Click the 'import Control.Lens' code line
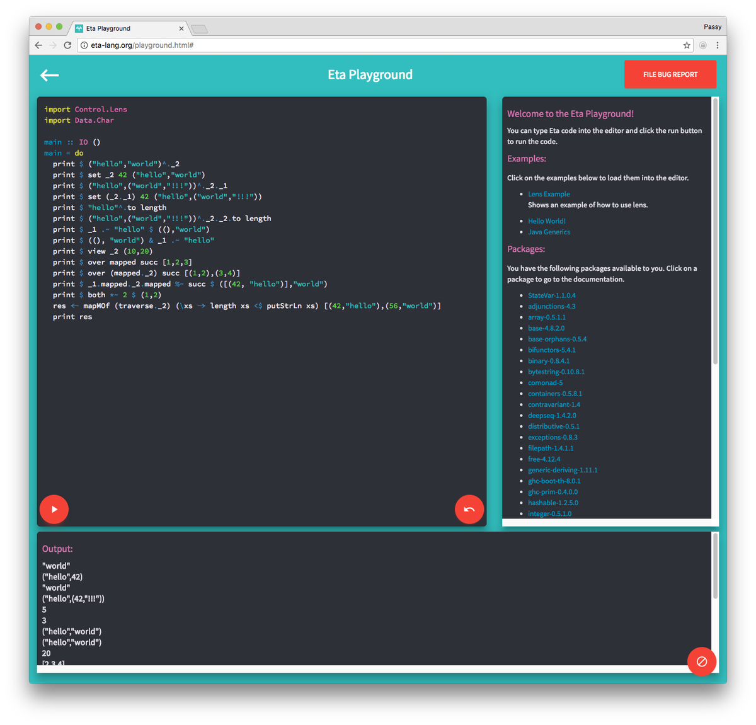This screenshot has width=756, height=725. 86,110
